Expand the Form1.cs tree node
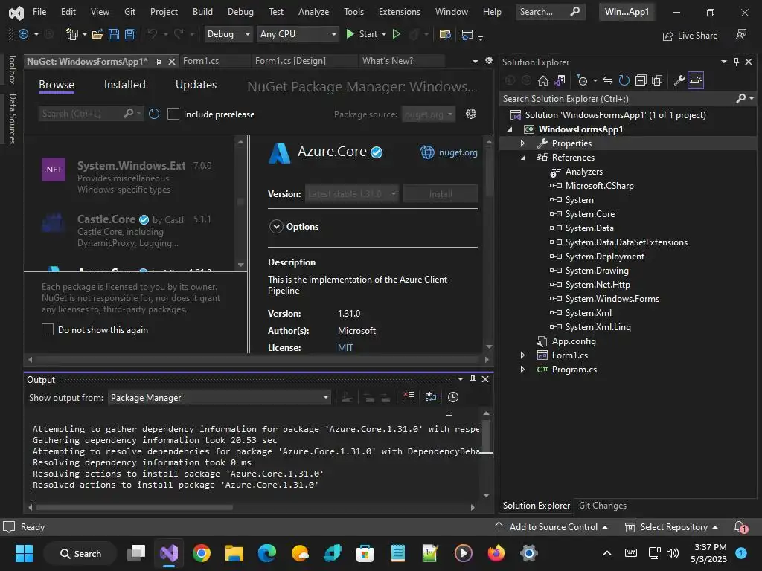762x571 pixels. pos(522,355)
